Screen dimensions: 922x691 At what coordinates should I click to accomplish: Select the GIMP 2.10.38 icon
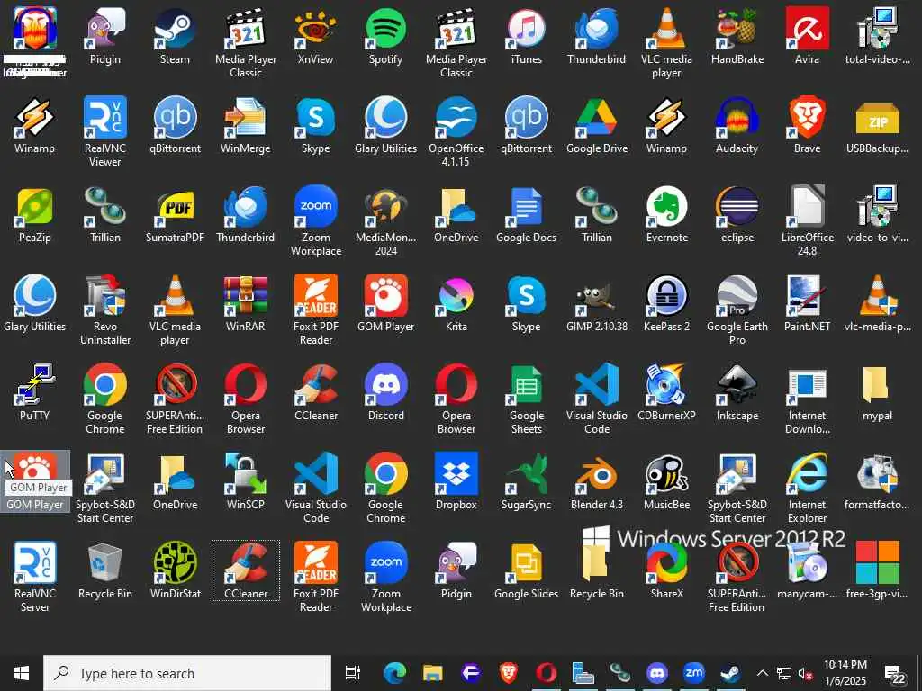[597, 304]
